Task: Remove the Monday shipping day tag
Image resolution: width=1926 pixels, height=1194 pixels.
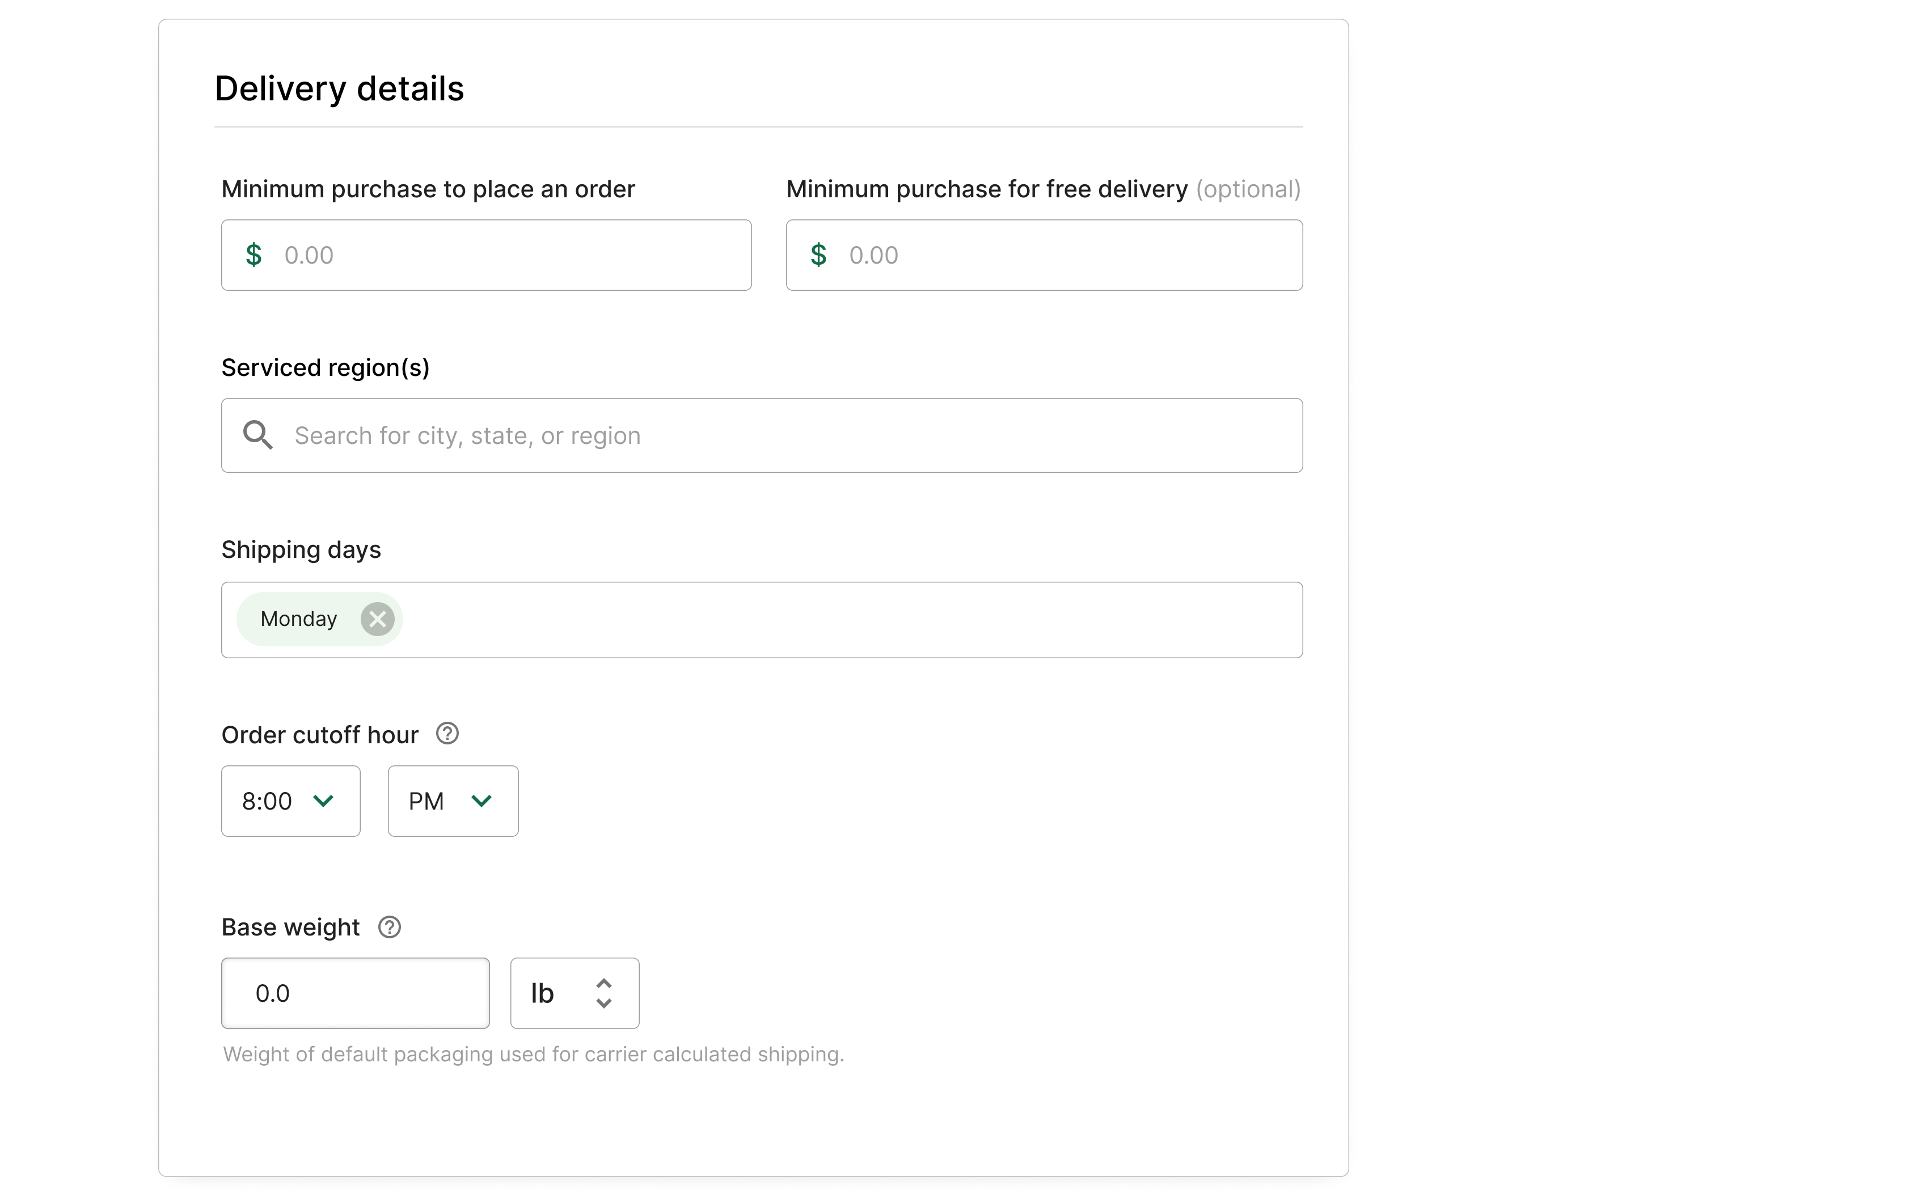Action: 378,619
